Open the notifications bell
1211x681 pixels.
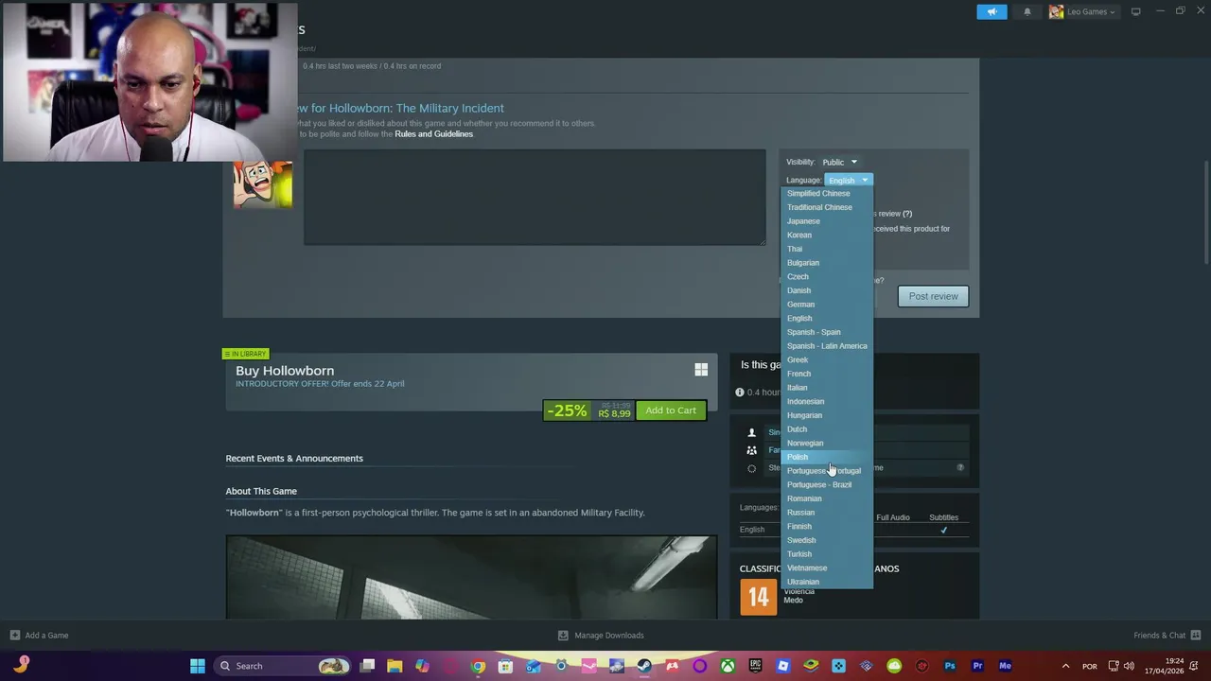[x=1027, y=12]
